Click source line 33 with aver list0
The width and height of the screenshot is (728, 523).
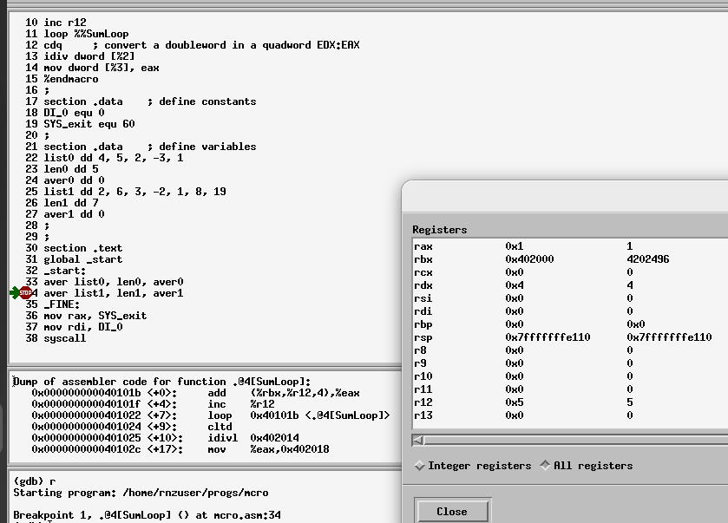113,282
